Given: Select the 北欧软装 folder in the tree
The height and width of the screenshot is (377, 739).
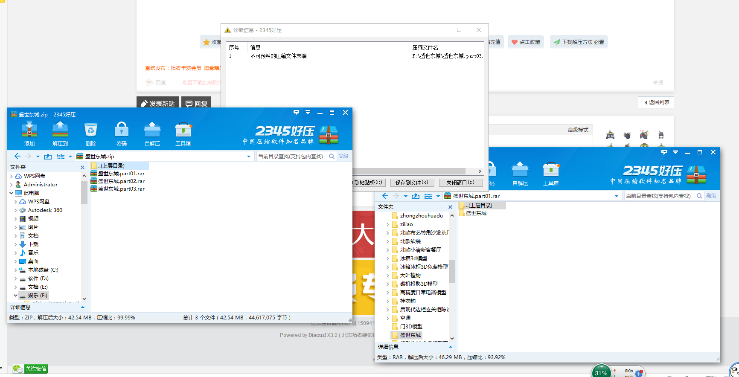Looking at the screenshot, I should pos(410,241).
